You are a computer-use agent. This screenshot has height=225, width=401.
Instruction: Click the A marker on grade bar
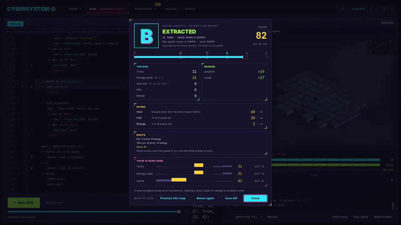click(247, 53)
